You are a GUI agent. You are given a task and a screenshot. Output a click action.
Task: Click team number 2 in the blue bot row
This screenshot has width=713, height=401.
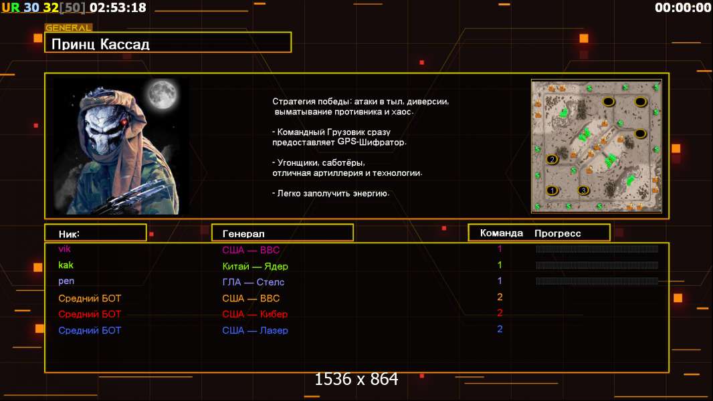[x=500, y=329]
